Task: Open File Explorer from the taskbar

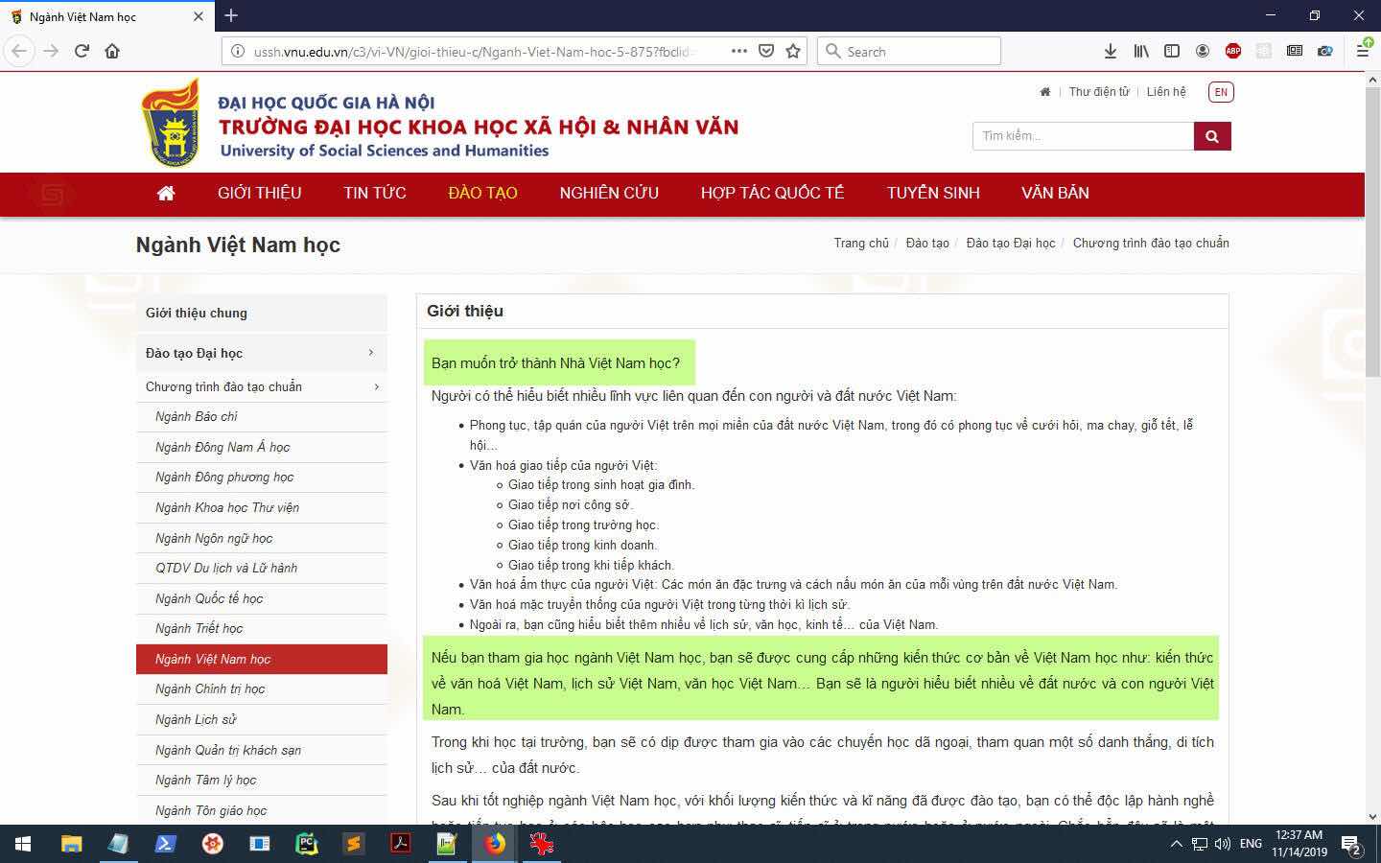Action: 72,844
